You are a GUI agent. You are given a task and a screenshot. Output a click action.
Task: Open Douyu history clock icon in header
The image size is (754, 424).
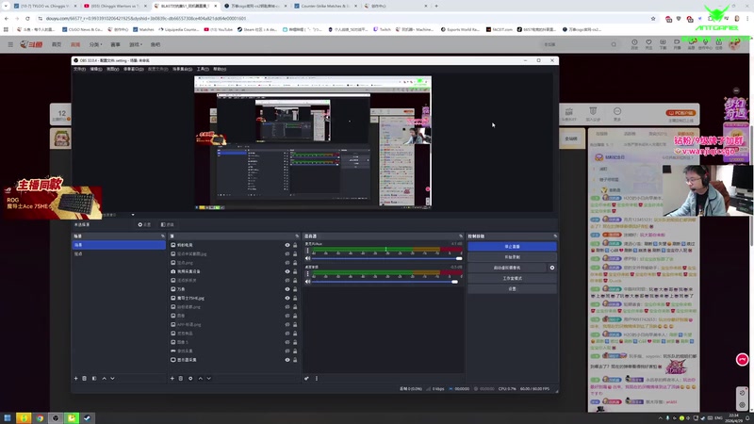click(634, 42)
